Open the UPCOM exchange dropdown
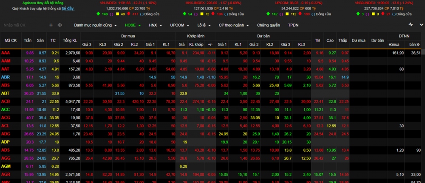This screenshot has height=183, width=425. tap(180, 25)
